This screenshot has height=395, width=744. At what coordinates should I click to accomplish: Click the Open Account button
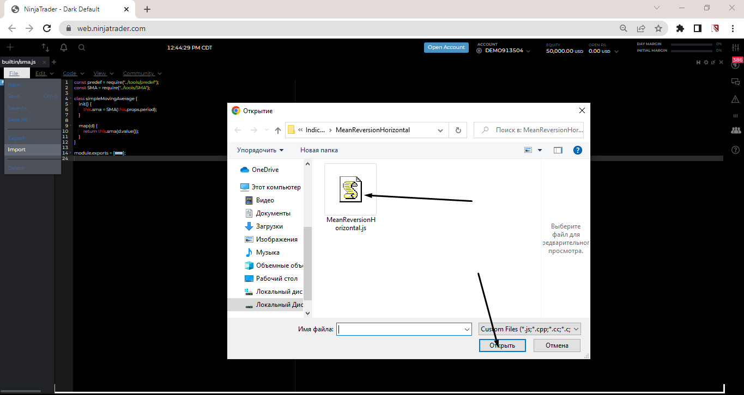point(446,47)
